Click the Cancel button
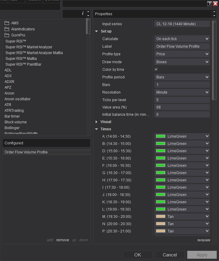Viewport: 219px width, 261px height. (170, 255)
